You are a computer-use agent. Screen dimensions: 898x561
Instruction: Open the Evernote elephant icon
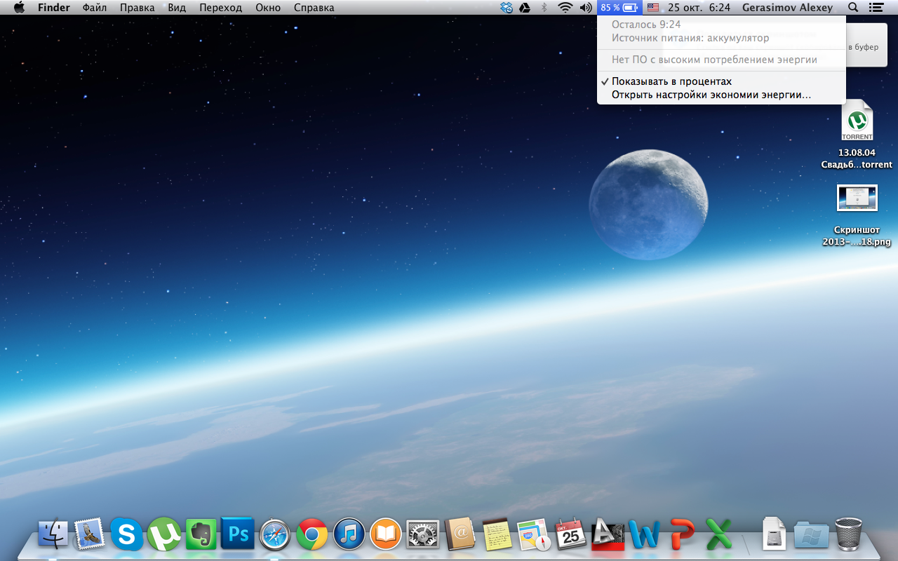tap(201, 535)
